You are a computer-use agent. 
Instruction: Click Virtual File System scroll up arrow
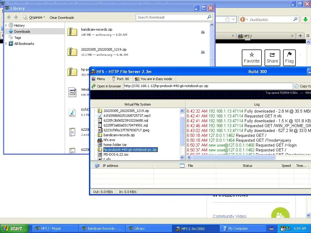(182, 111)
